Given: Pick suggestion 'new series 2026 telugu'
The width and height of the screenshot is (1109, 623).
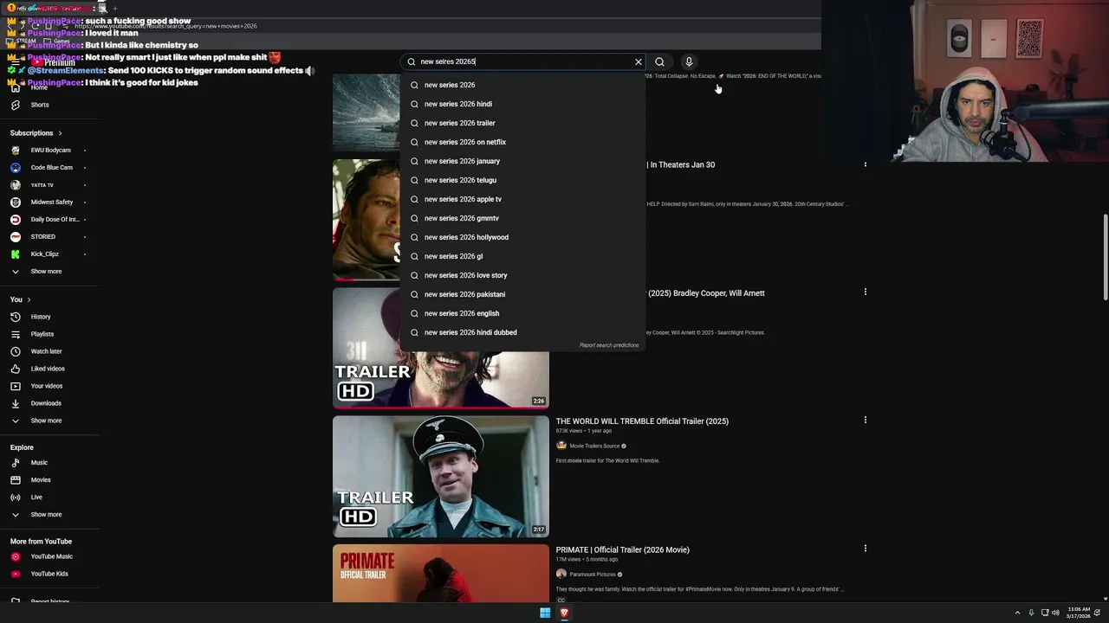Looking at the screenshot, I should click(x=523, y=180).
